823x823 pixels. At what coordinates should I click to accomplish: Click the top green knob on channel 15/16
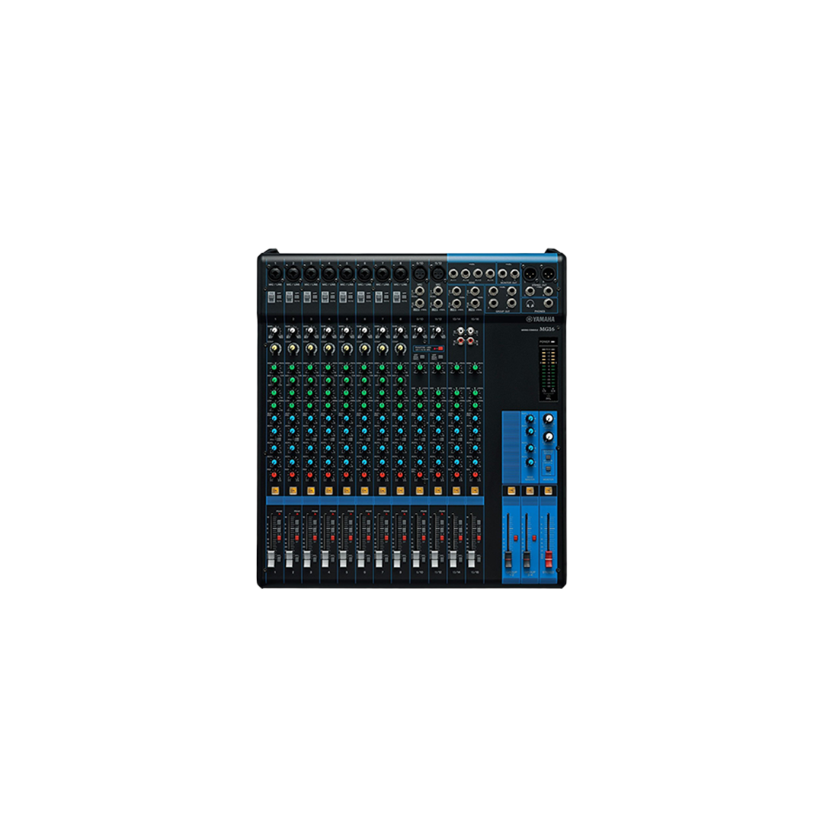(475, 367)
